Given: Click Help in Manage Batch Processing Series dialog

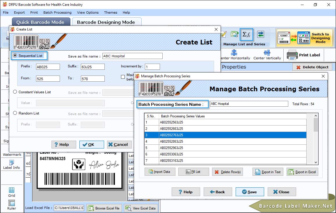Looking at the screenshot, I should point(186,192).
